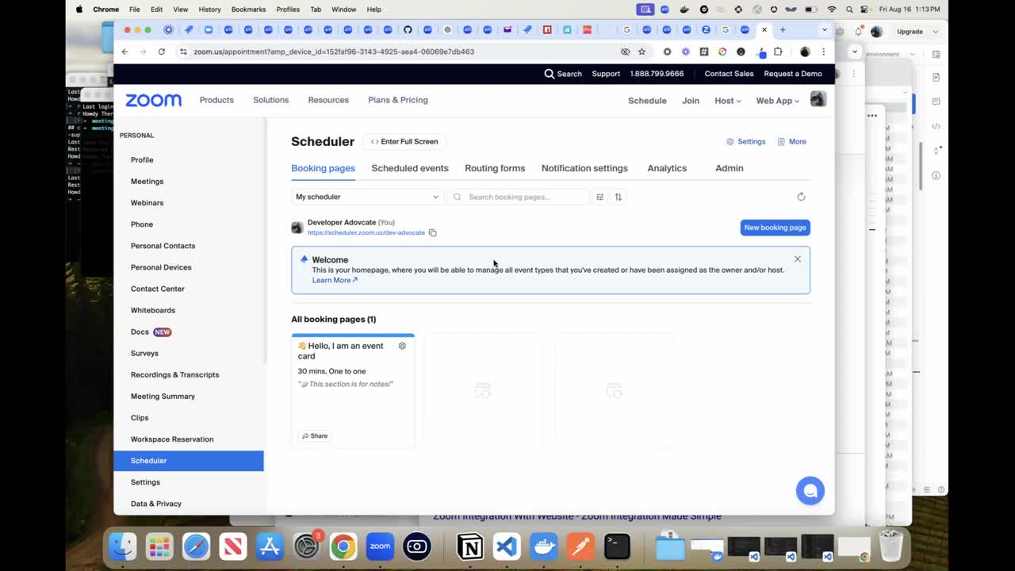Switch to Scheduled events tab
The width and height of the screenshot is (1015, 571).
point(410,168)
